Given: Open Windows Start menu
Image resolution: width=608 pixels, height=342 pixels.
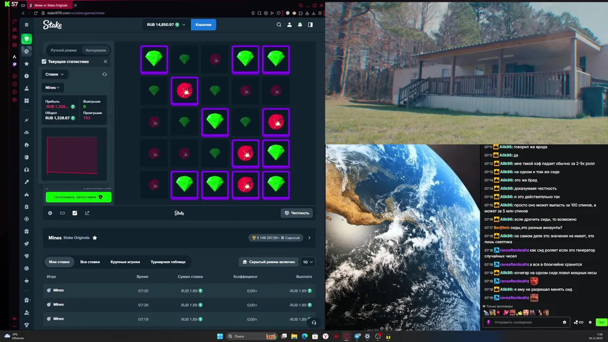Looking at the screenshot, I should click(x=220, y=336).
